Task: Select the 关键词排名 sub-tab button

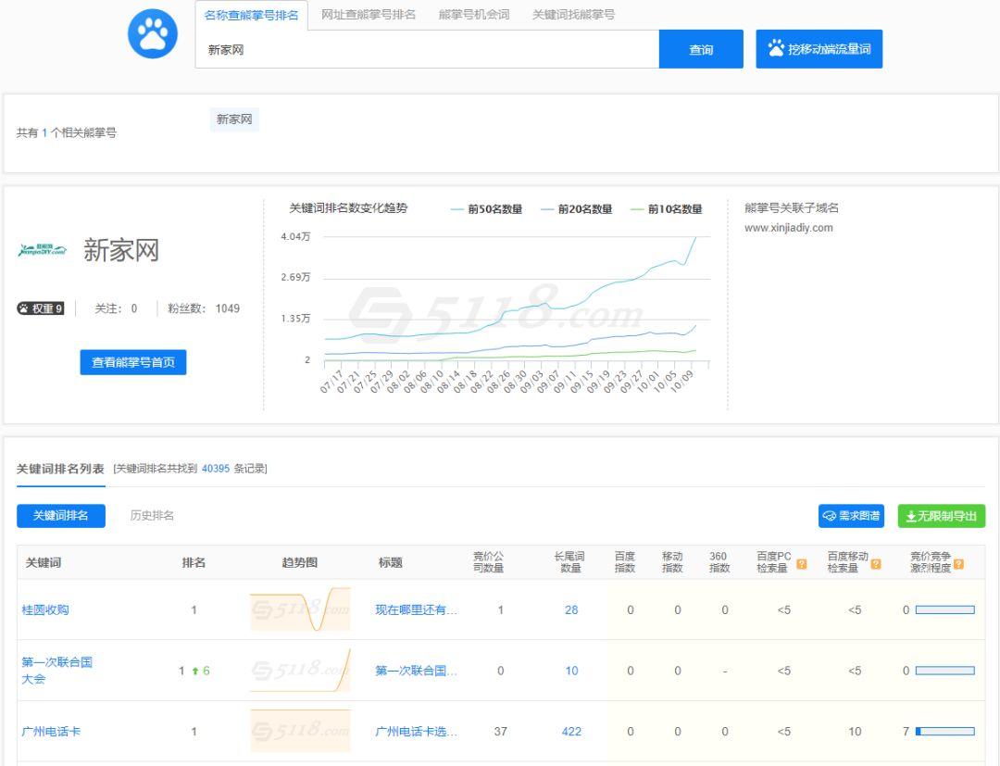Action: point(60,515)
